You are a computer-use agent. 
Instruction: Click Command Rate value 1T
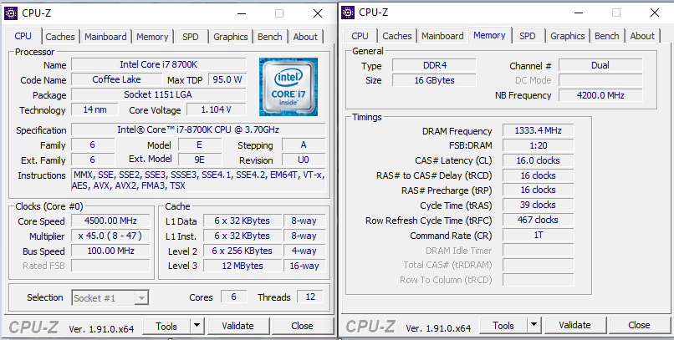point(539,236)
